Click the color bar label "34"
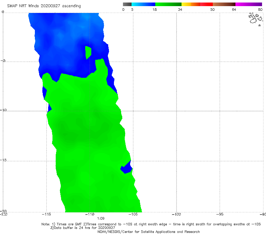This screenshot has height=234, width=266. click(180, 10)
